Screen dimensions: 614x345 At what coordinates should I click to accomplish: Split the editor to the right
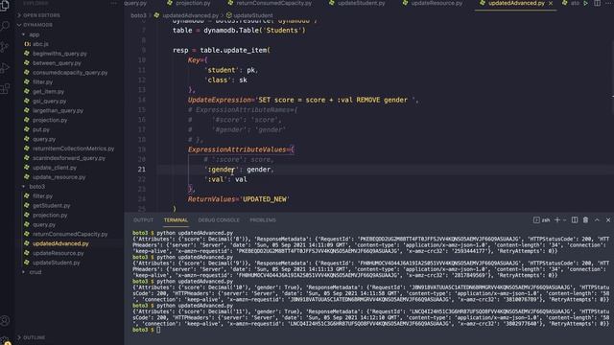(x=597, y=3)
